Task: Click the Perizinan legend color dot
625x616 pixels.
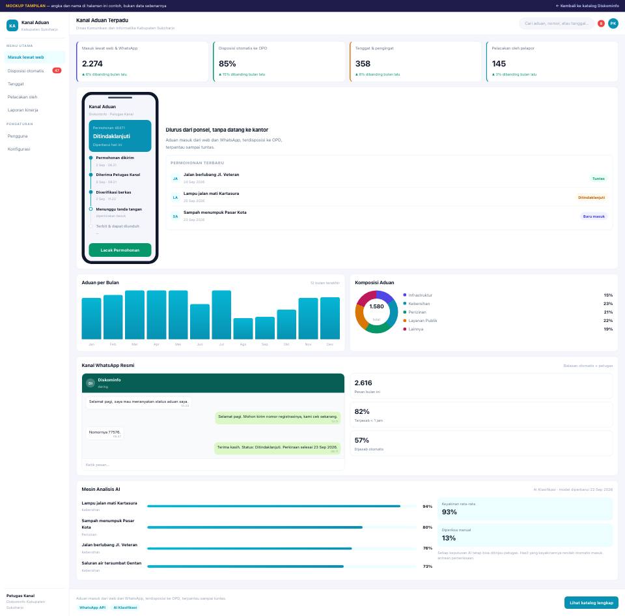Action: 404,312
